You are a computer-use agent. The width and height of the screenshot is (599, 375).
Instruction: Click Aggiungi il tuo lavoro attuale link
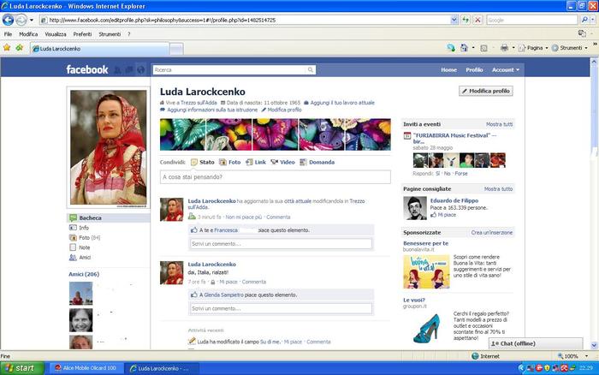[342, 103]
